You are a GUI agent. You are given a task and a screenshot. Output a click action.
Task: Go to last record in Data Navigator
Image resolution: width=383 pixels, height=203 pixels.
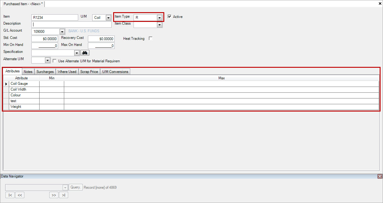64,195
